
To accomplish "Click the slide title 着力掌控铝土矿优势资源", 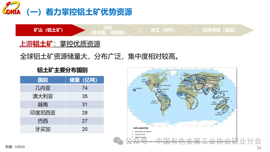I will 89,12.
